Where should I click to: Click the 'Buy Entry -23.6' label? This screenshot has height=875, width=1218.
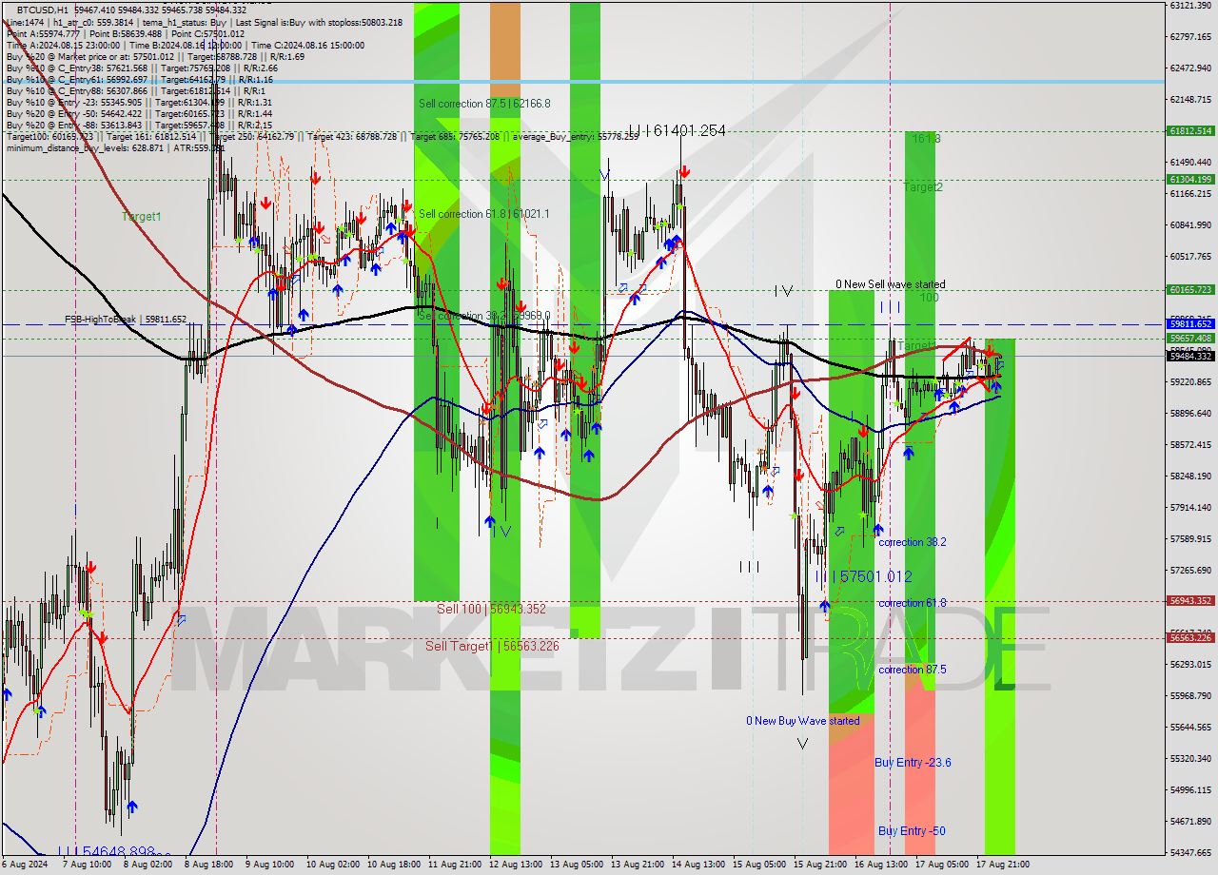[x=913, y=763]
